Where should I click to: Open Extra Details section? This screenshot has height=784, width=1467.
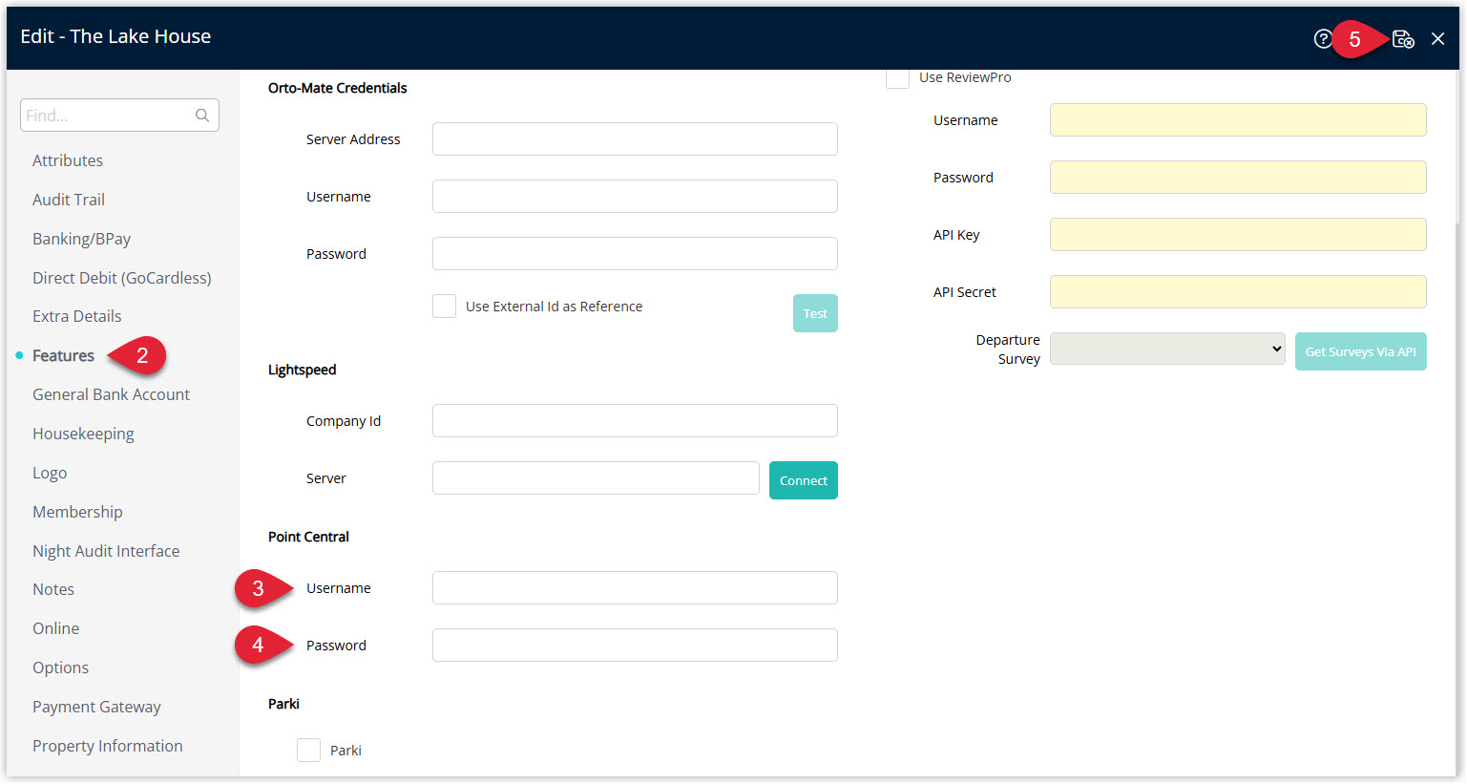[x=77, y=316]
